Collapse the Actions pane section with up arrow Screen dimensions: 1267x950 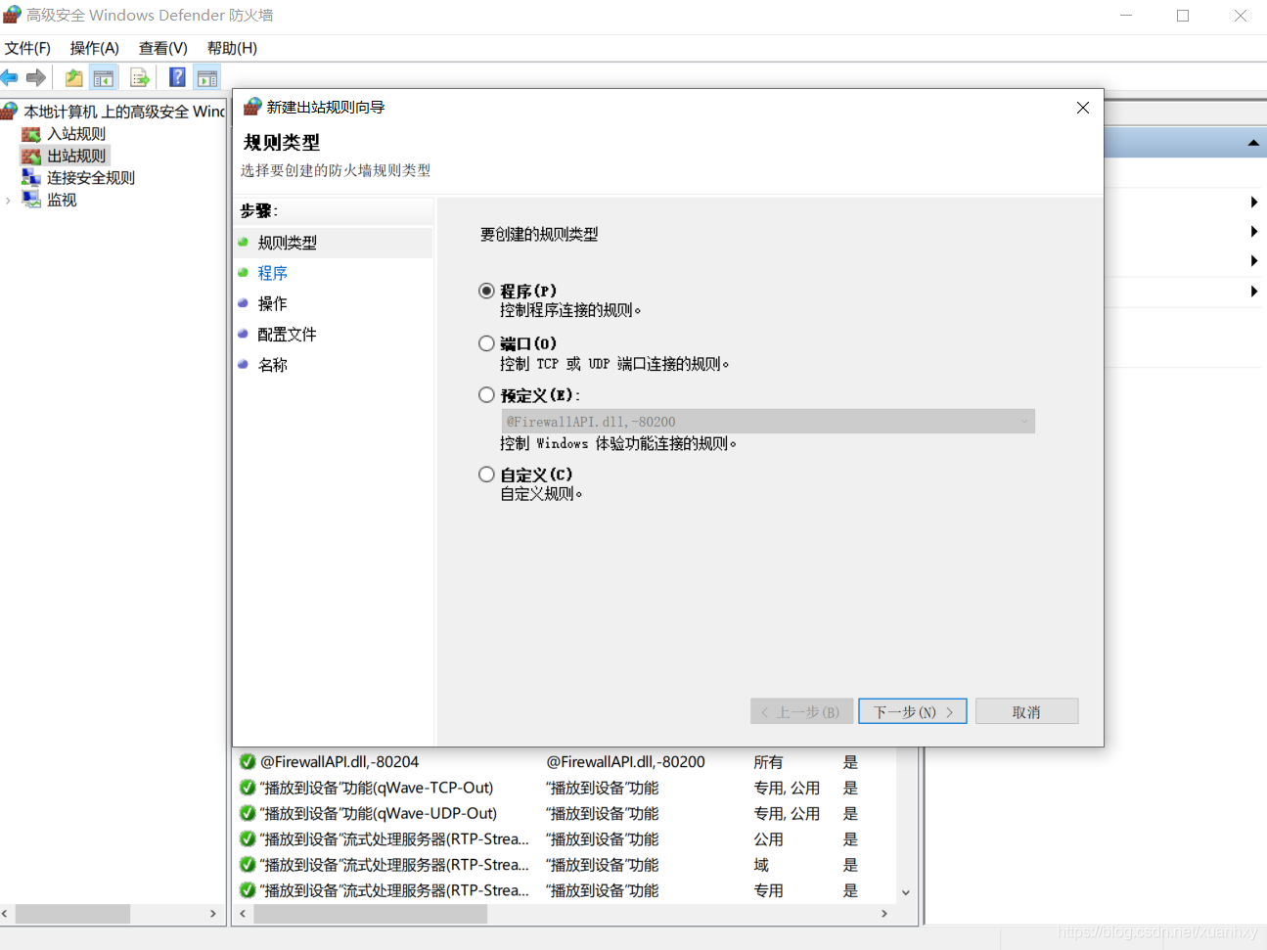1253,143
